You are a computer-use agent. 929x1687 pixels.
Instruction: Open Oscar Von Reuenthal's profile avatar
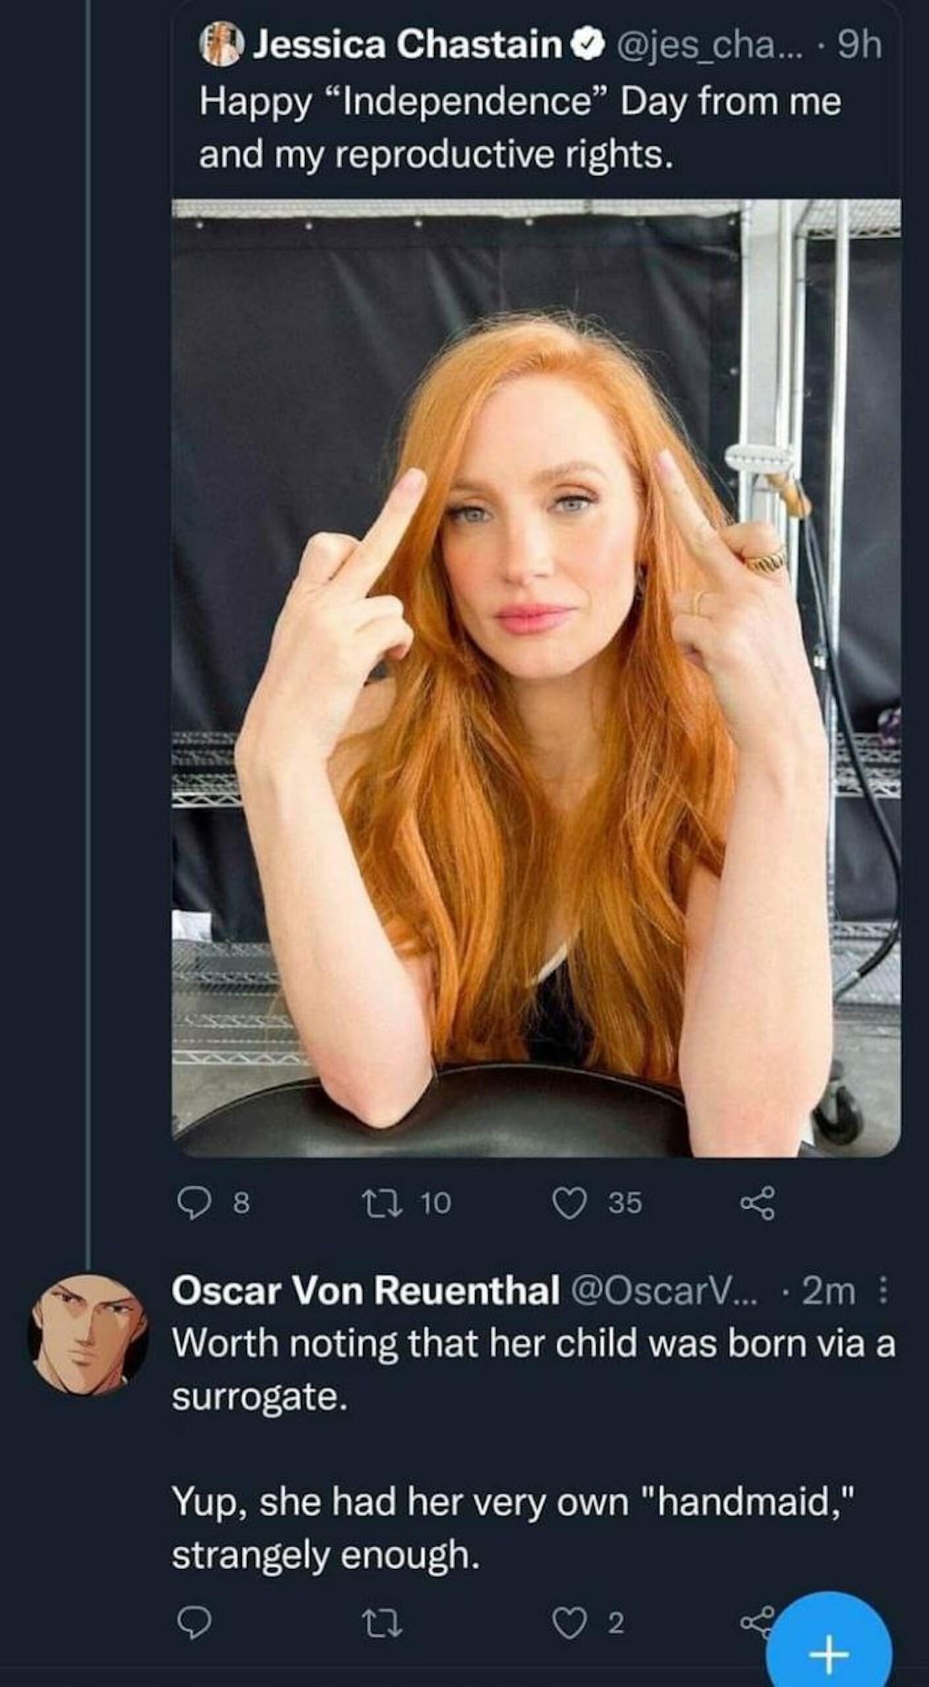(88, 1335)
